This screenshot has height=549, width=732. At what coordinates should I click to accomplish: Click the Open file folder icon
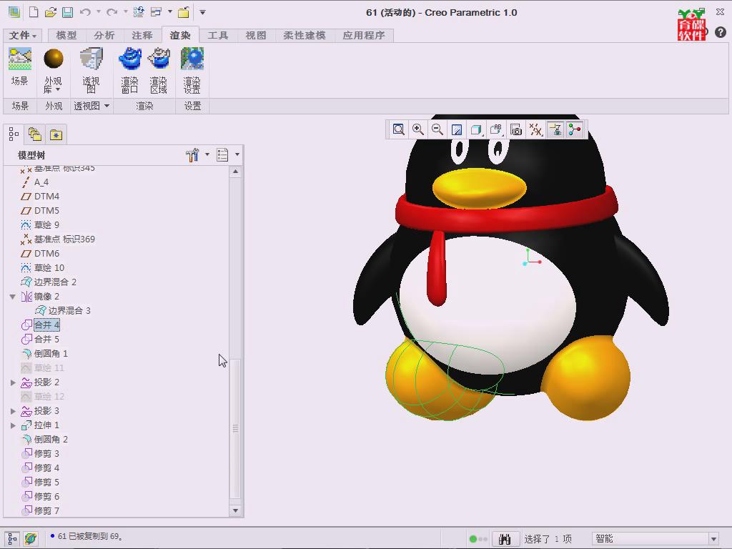(51, 12)
